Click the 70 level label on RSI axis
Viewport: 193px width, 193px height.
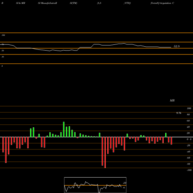click(3, 44)
